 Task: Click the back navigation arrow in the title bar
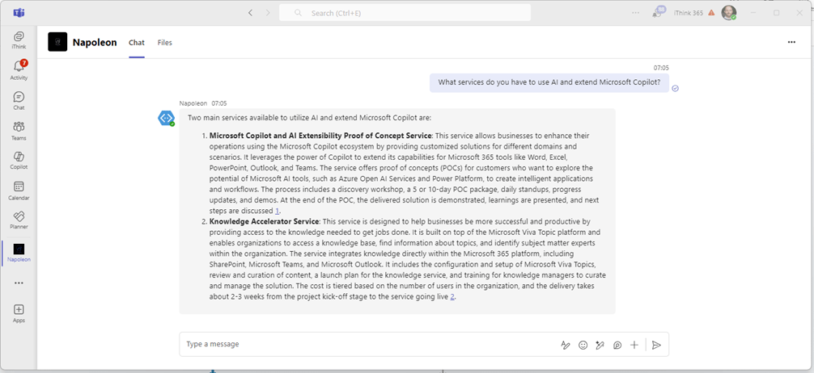(x=250, y=13)
